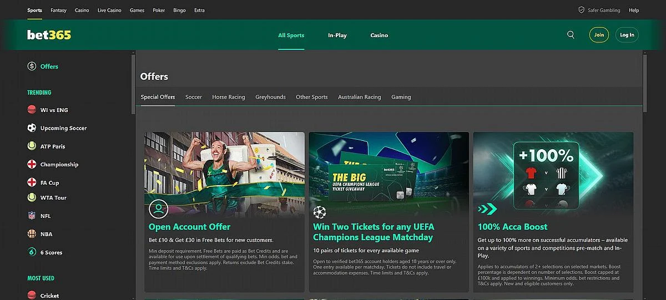
Task: Open Casino in the top product bar
Action: pyautogui.click(x=82, y=10)
